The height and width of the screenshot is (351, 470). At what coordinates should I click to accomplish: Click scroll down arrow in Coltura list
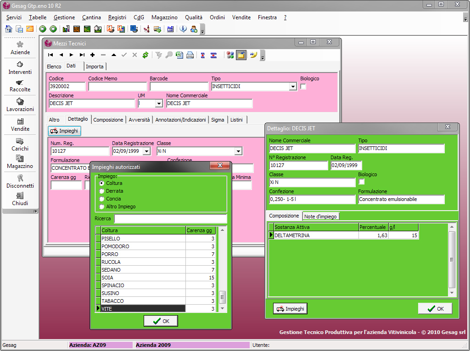(222, 308)
